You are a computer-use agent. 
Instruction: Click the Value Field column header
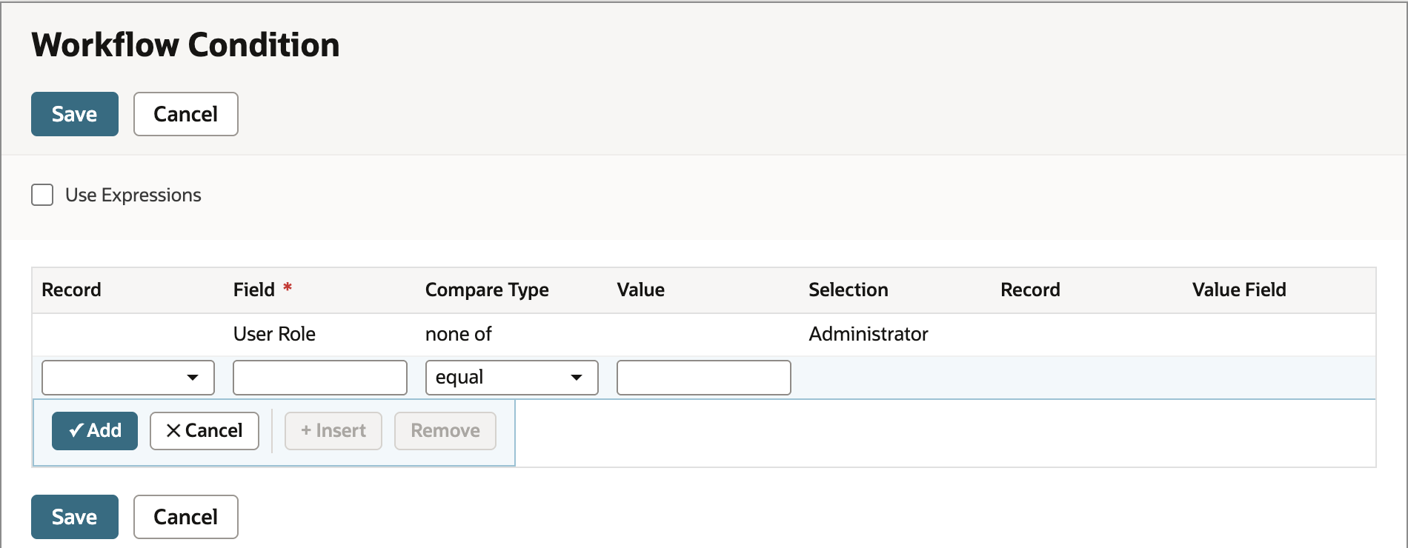pyautogui.click(x=1239, y=290)
